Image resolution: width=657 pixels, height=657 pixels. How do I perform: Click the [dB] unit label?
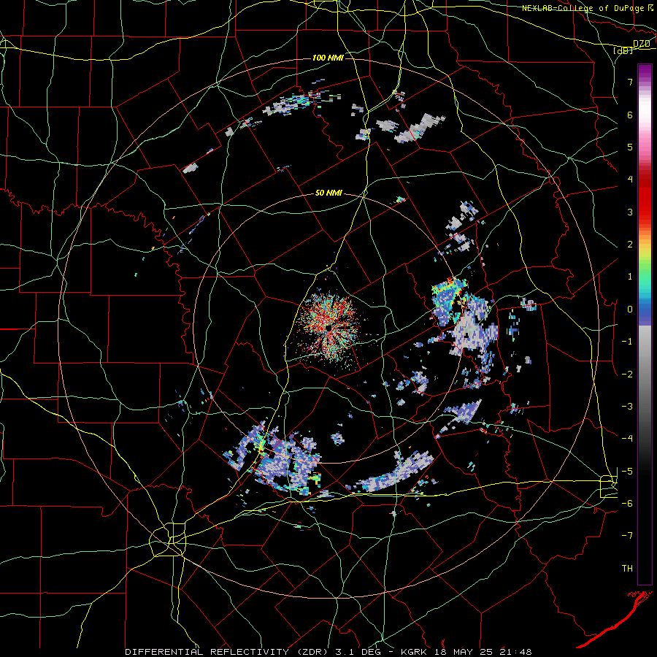tap(623, 50)
